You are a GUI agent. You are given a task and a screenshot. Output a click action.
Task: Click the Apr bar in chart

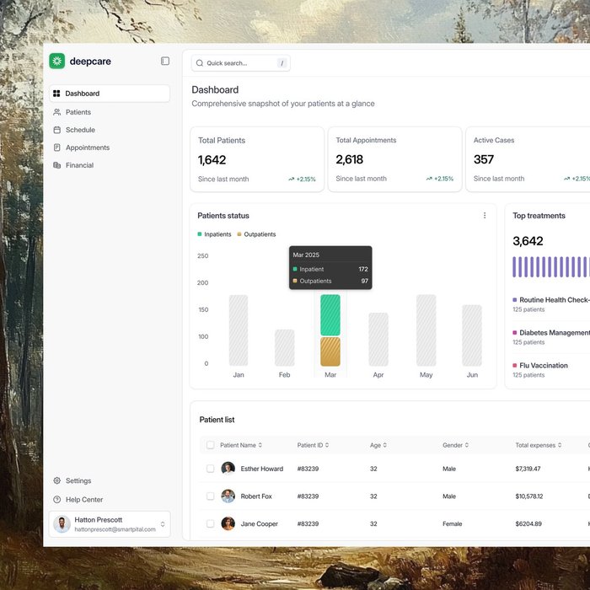378,339
